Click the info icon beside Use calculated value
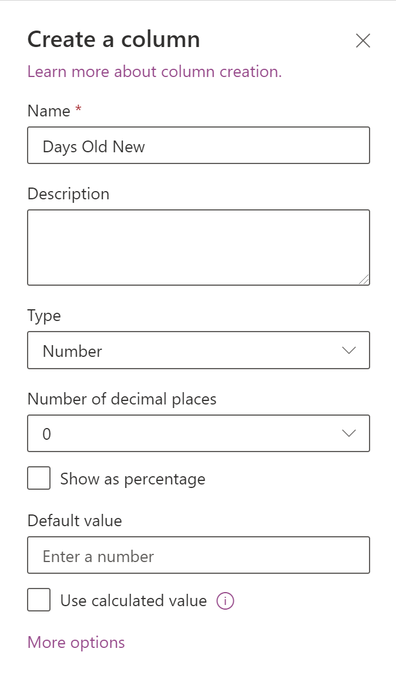This screenshot has height=682, width=396. (x=226, y=601)
